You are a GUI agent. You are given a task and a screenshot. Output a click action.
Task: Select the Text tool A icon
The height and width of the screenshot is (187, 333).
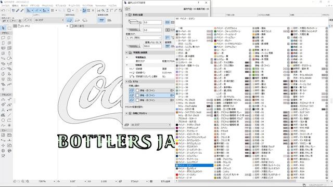click(3, 110)
